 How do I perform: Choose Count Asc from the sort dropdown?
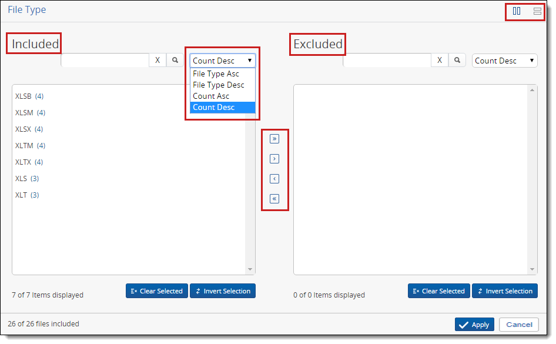click(212, 96)
